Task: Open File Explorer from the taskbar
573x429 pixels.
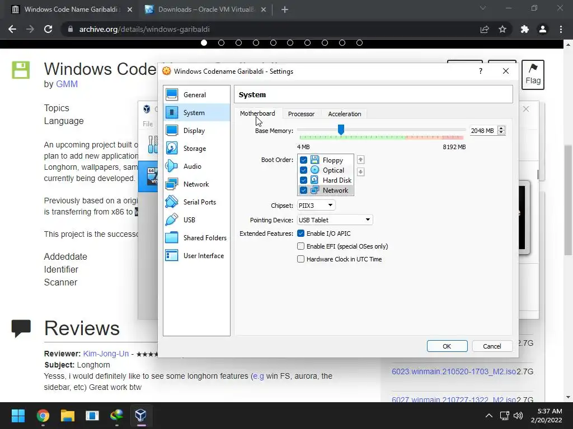Action: (x=68, y=416)
